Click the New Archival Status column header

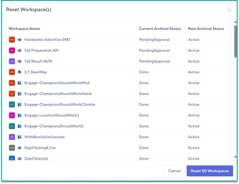click(206, 29)
